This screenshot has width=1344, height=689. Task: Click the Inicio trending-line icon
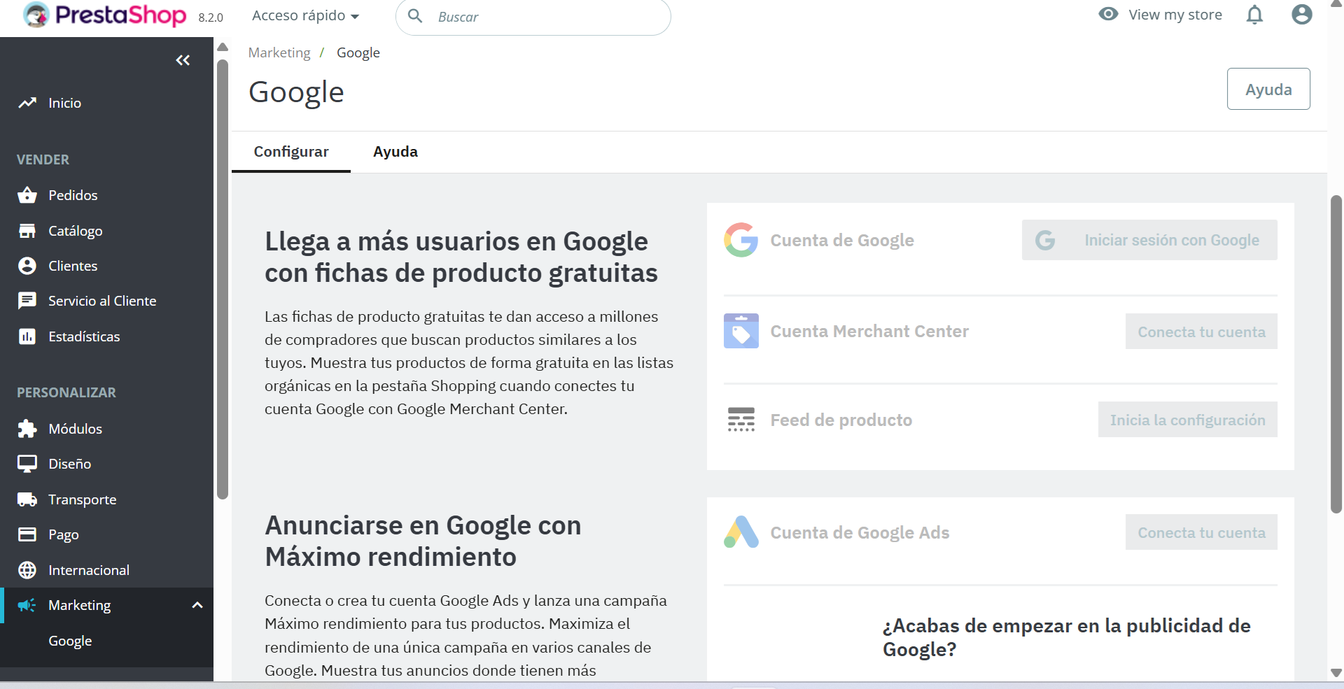pos(27,103)
